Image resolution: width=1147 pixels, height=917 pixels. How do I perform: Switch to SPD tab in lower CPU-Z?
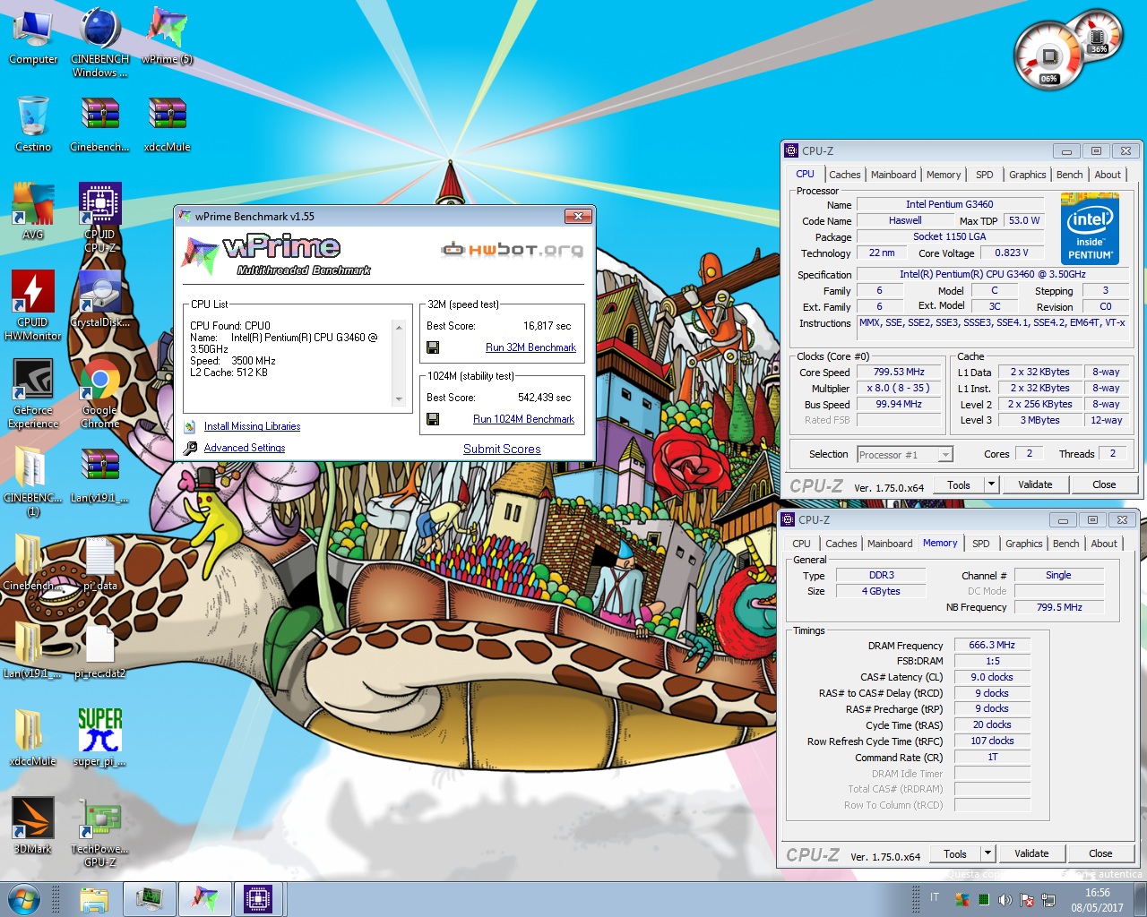pos(981,544)
